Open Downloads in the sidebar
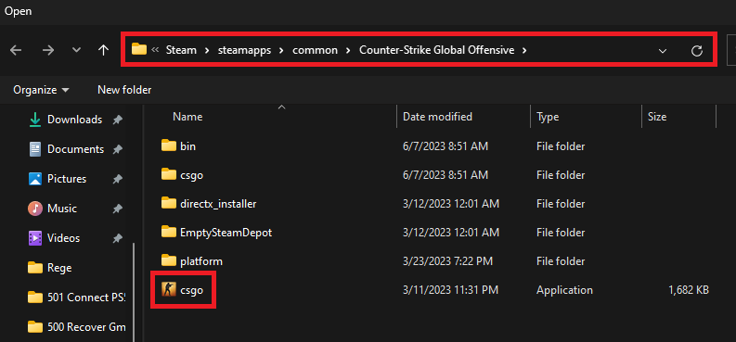This screenshot has width=736, height=342. [74, 120]
